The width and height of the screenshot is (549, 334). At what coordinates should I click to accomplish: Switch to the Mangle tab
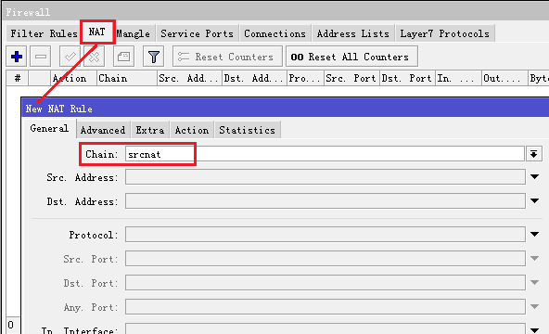coord(133,33)
